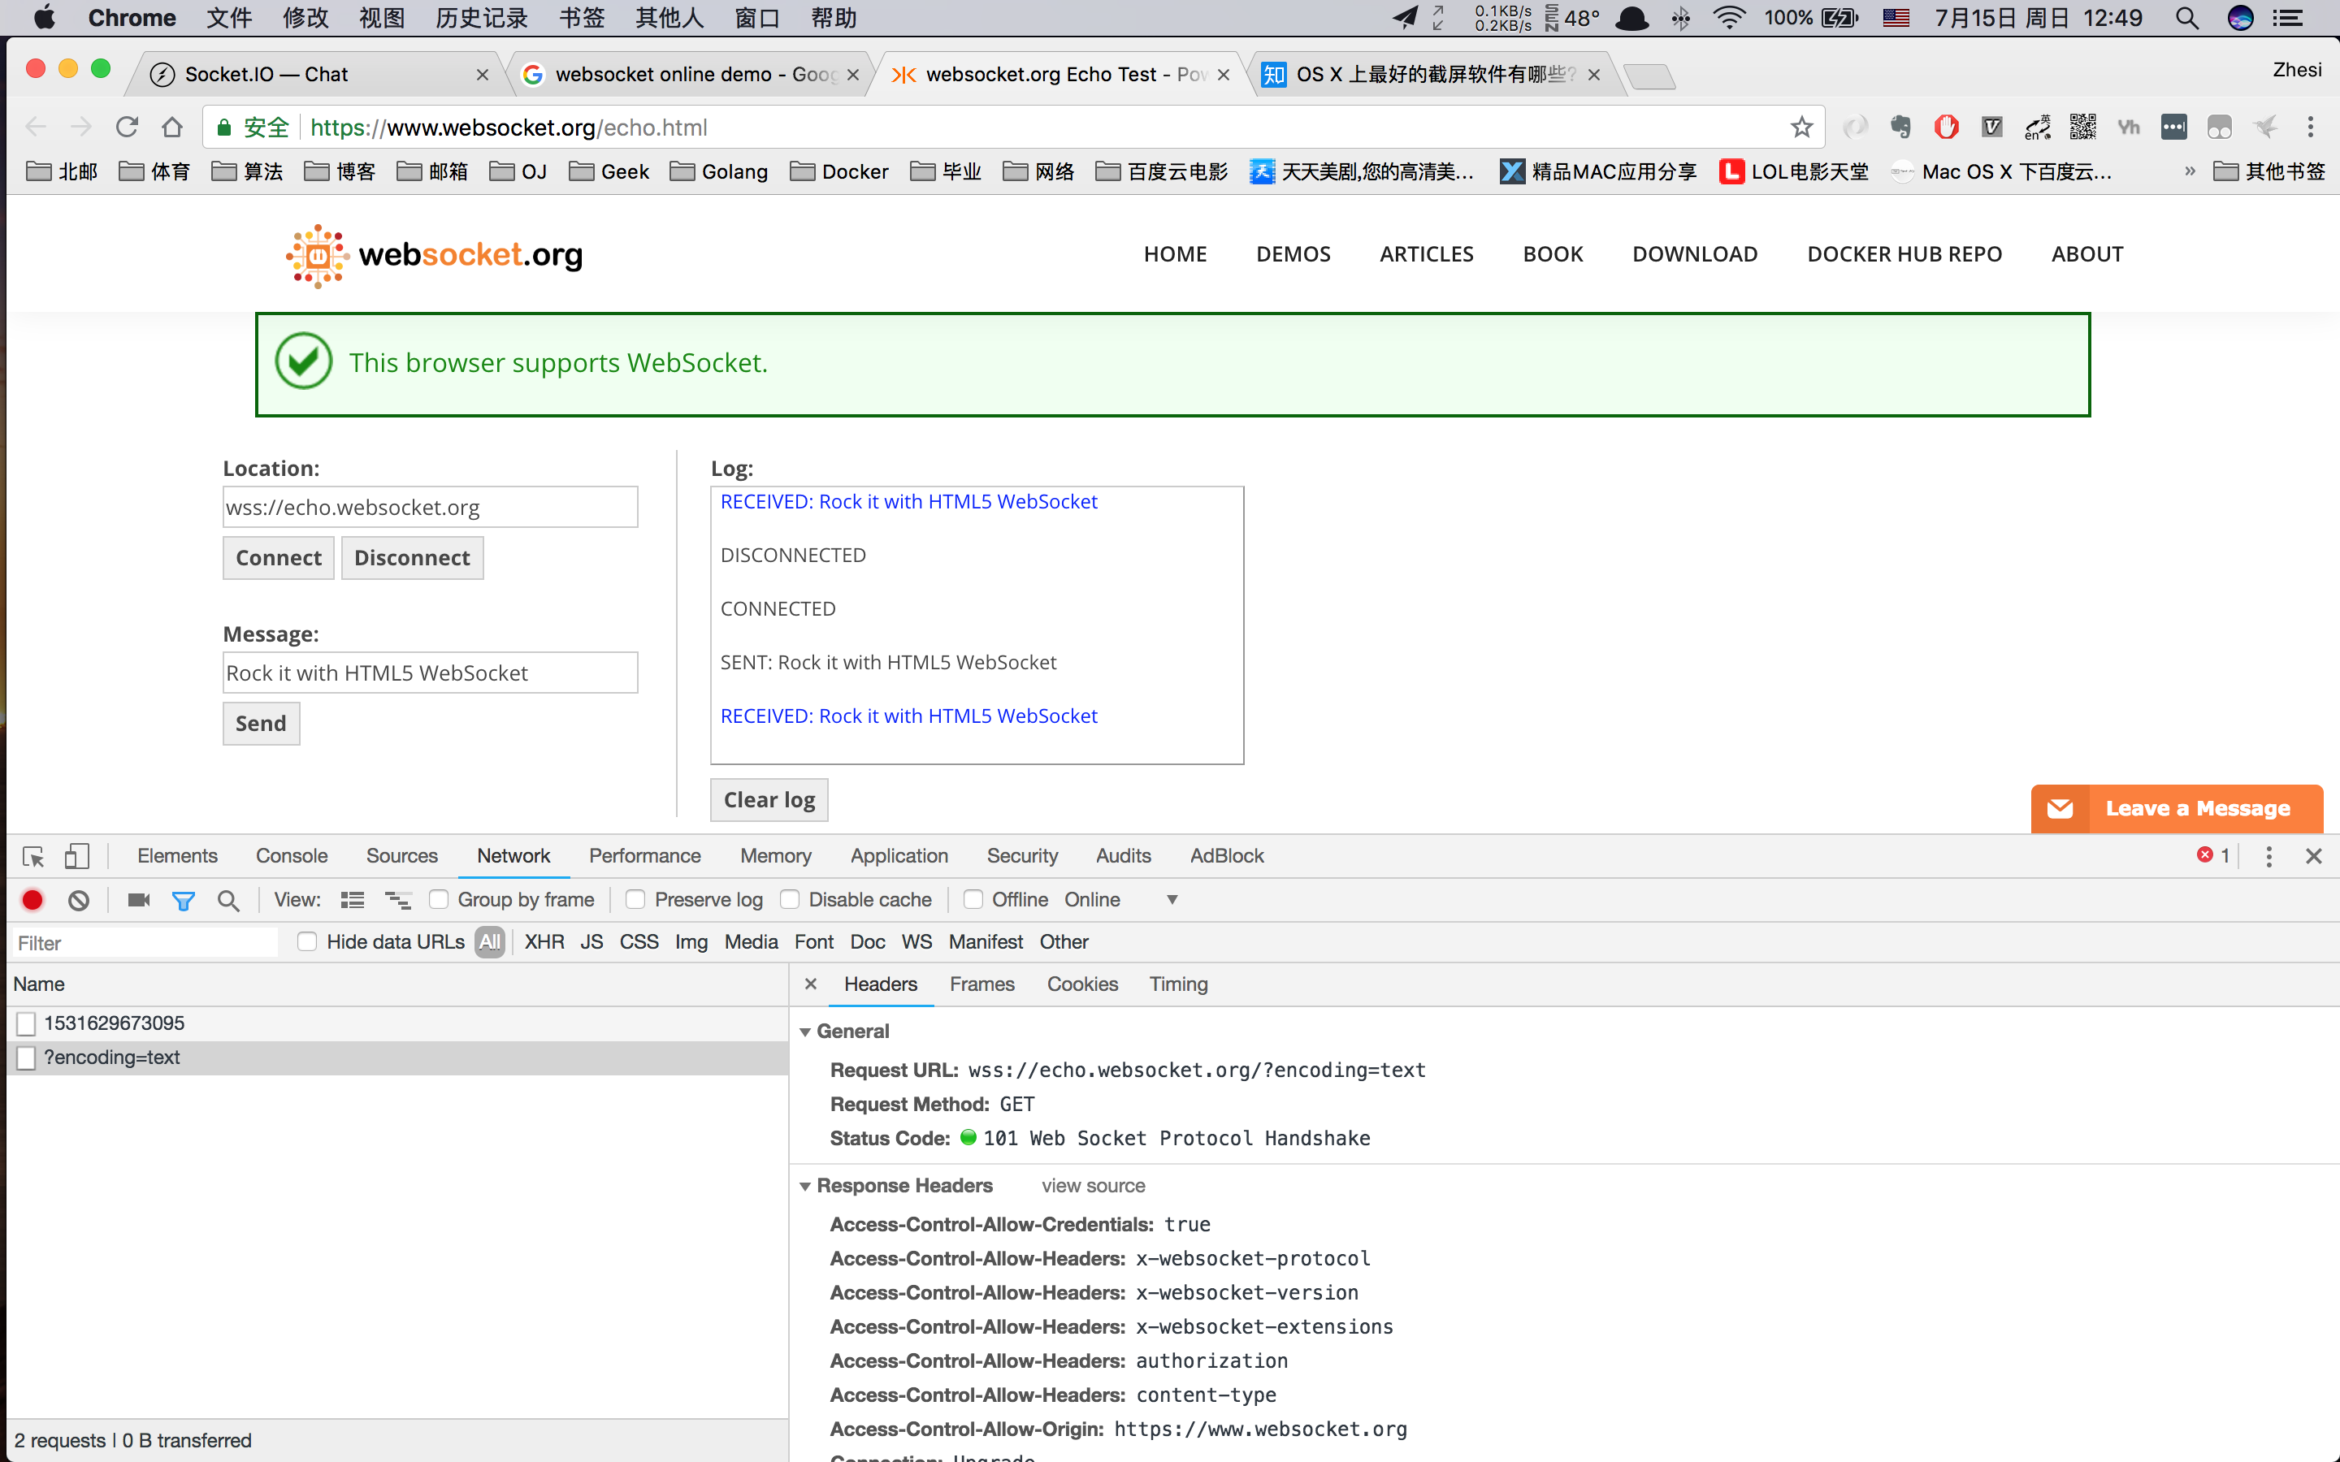This screenshot has width=2340, height=1462.
Task: Open the Docker bookmarks folder
Action: tap(839, 171)
